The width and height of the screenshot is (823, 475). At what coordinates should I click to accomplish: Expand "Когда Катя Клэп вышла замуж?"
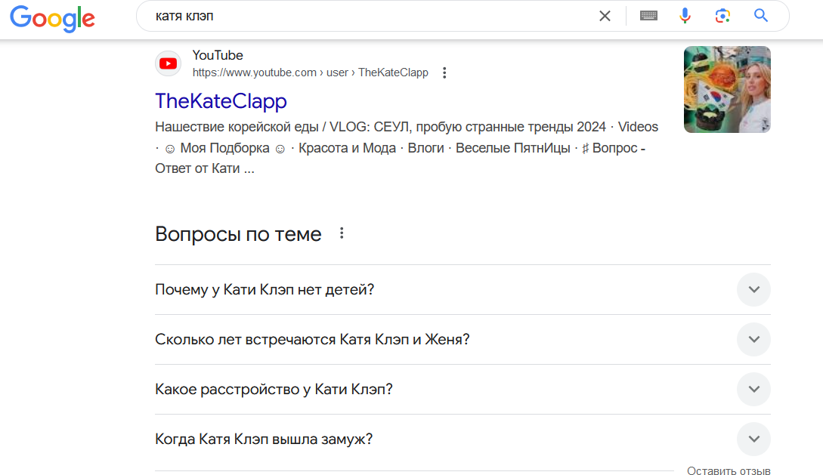(x=463, y=439)
